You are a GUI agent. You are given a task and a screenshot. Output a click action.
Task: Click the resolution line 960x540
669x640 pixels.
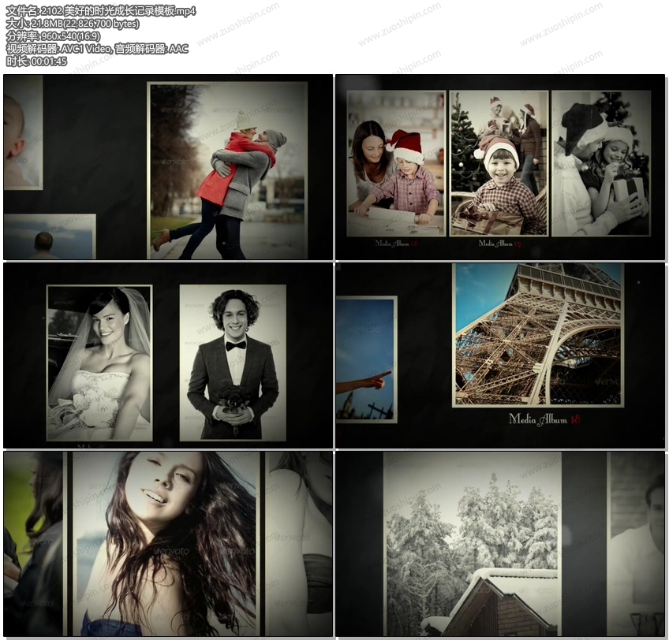[x=53, y=36]
